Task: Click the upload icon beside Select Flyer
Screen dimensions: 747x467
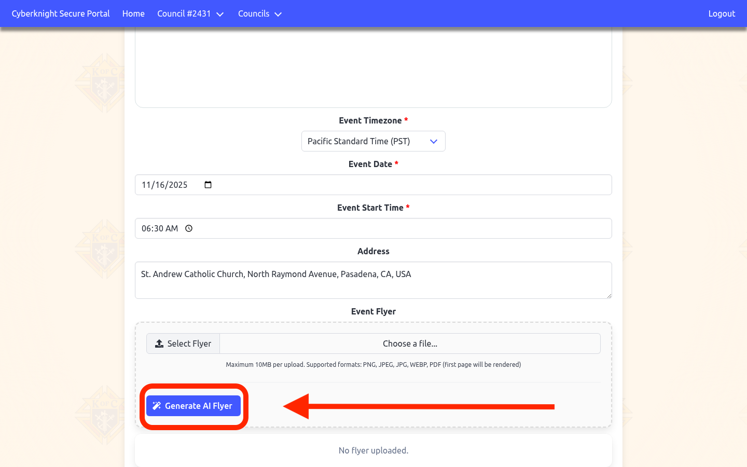Action: coord(159,344)
